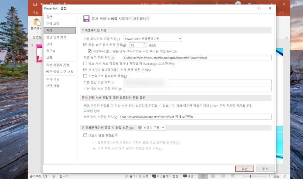This screenshot has width=303, height=179.
Task: Select 고급 category
Action: pyautogui.click(x=60, y=58)
